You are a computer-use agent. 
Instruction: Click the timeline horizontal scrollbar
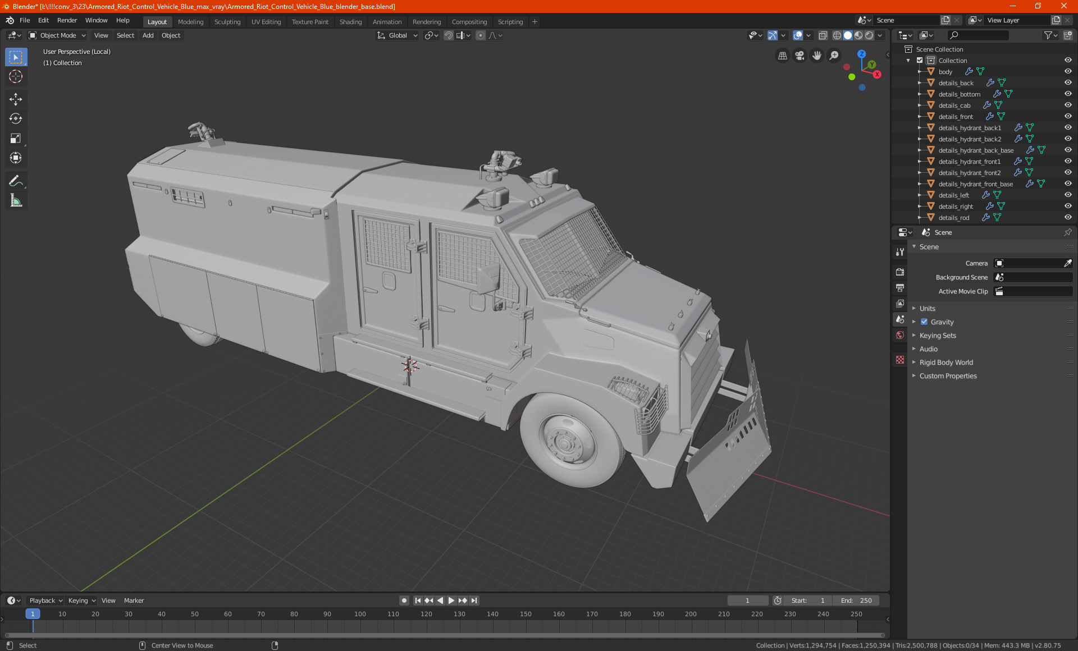pos(444,635)
